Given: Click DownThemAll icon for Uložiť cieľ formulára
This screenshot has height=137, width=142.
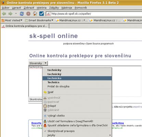Looking at the screenshot, I should point(45,121).
